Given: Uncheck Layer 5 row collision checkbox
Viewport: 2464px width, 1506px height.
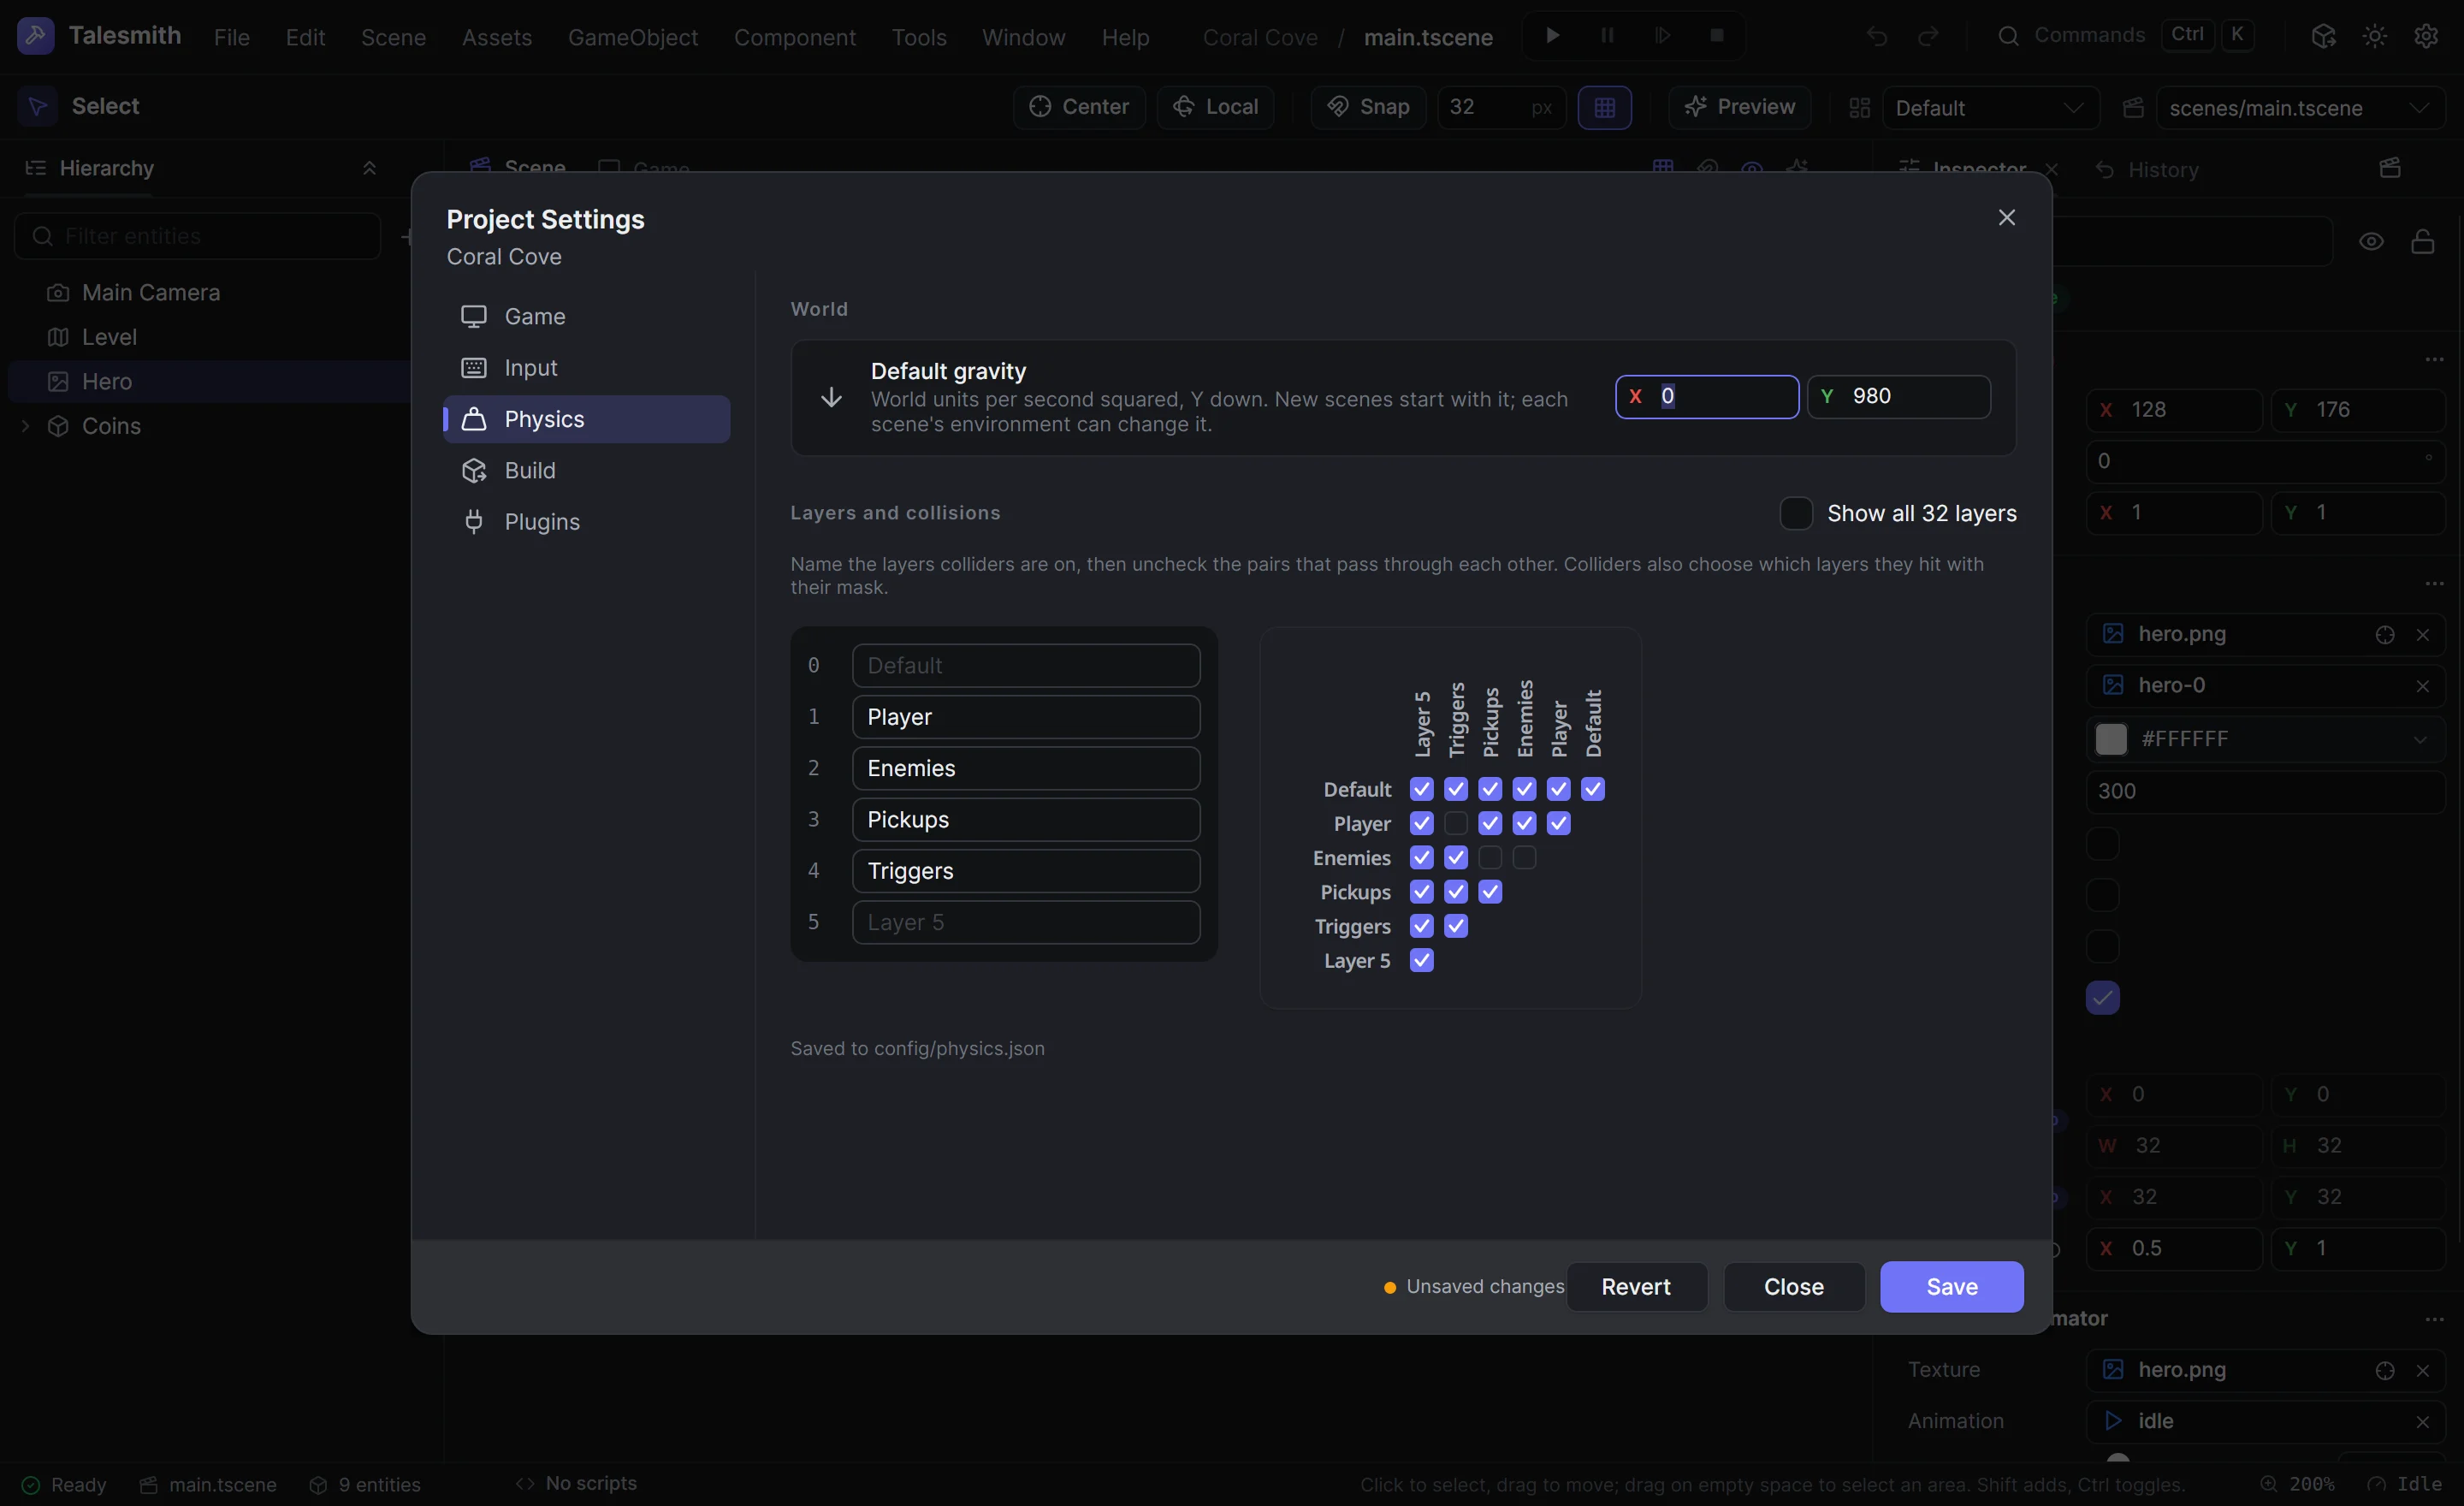Looking at the screenshot, I should click(x=1421, y=960).
